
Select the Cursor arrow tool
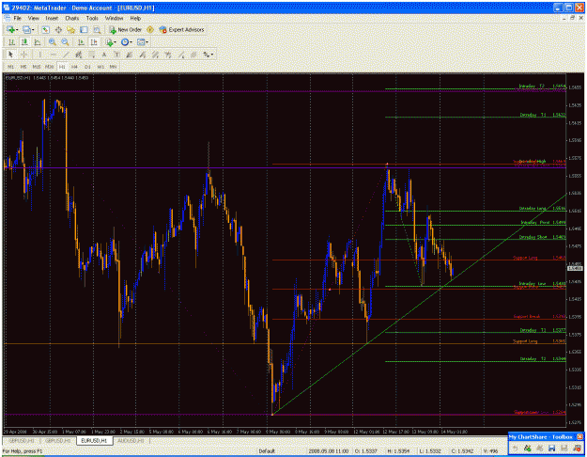pyautogui.click(x=10, y=55)
